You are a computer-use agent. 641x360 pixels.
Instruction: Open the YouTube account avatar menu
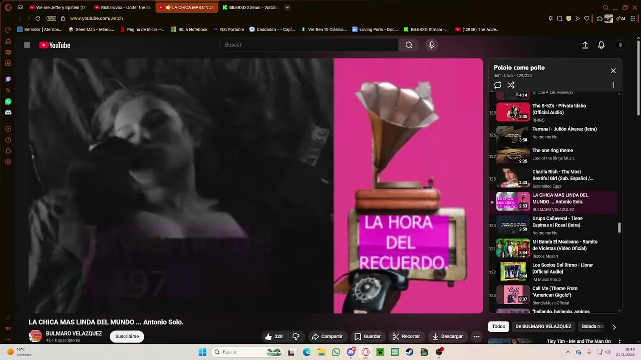point(620,45)
